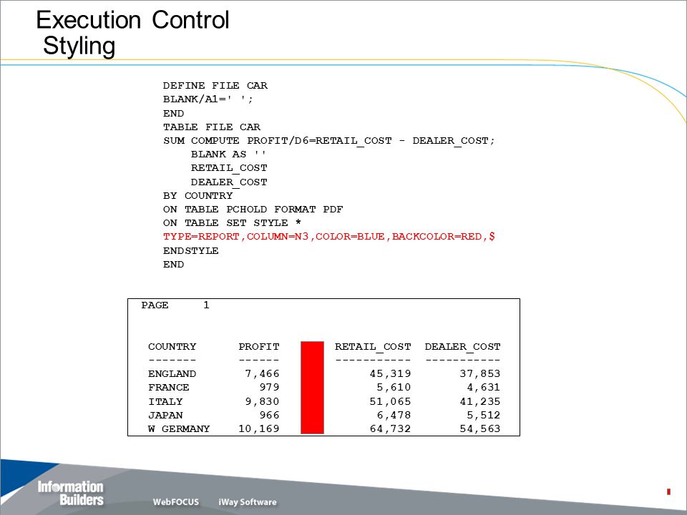This screenshot has height=515, width=687.
Task: Click the code line 'TABLE FILE CAR'
Action: point(212,127)
